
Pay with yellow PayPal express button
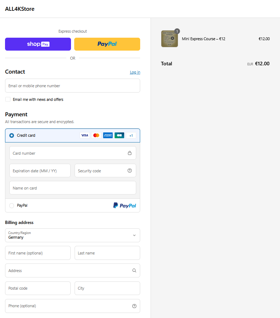pyautogui.click(x=107, y=44)
